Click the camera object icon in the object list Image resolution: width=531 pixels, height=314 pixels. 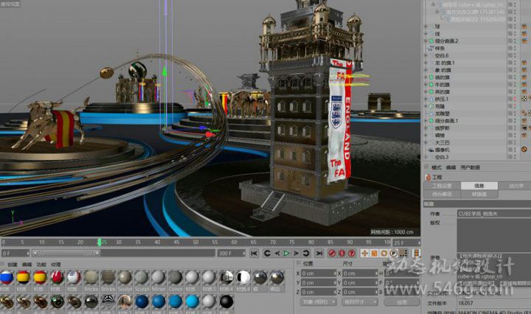coord(429,150)
